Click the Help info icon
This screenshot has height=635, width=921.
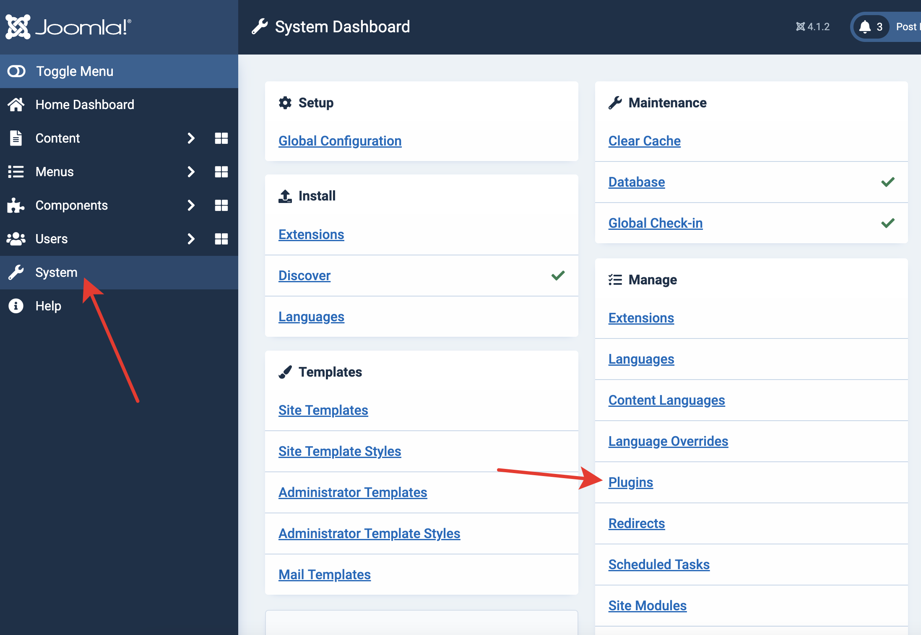(x=17, y=306)
